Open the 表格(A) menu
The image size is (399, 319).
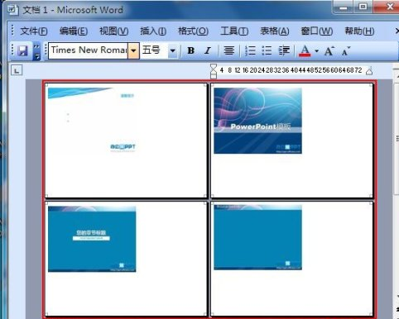275,31
